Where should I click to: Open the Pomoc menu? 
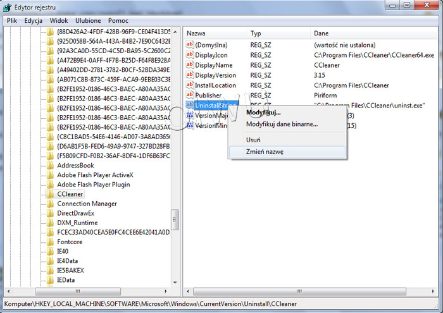(x=118, y=21)
